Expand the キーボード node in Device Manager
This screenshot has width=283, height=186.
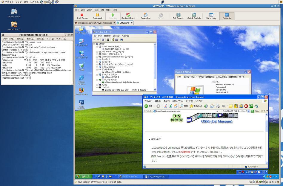[x=97, y=59]
